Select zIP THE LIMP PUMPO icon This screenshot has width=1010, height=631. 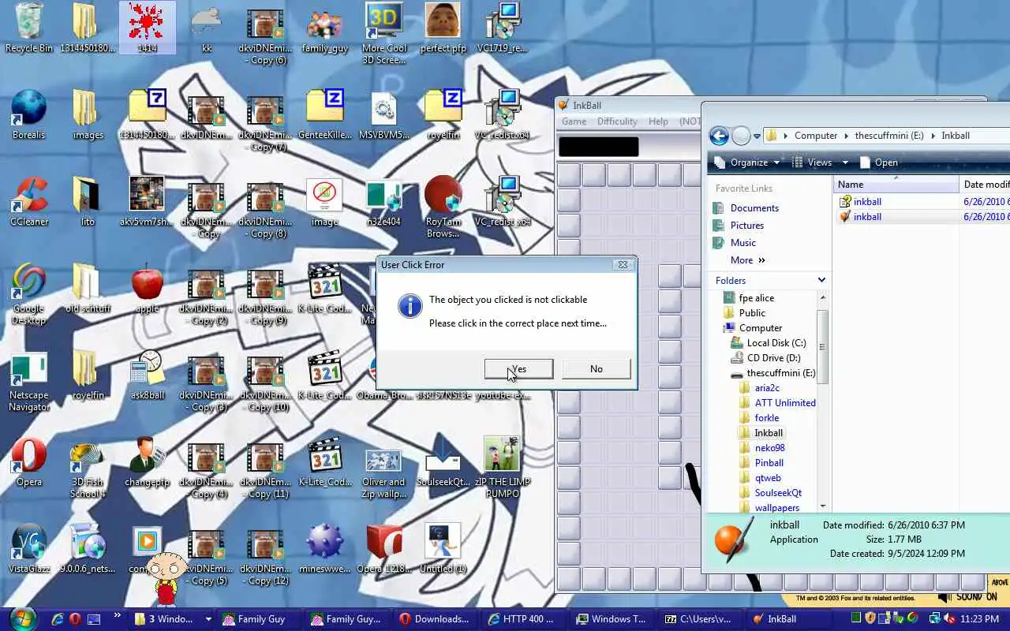[502, 467]
